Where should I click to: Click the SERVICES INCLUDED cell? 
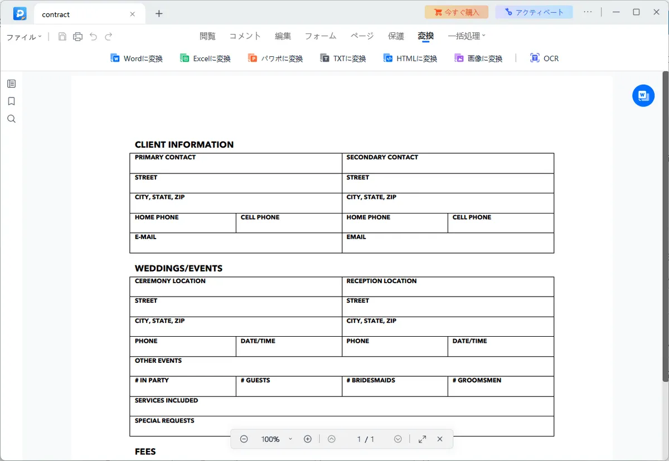pyautogui.click(x=342, y=406)
